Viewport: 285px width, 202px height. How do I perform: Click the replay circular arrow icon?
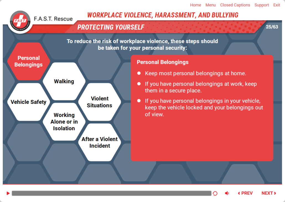[215, 193]
